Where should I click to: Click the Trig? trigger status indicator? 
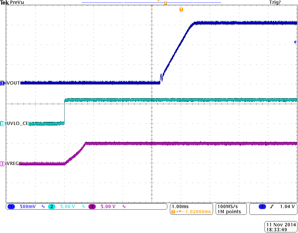[x=275, y=3]
